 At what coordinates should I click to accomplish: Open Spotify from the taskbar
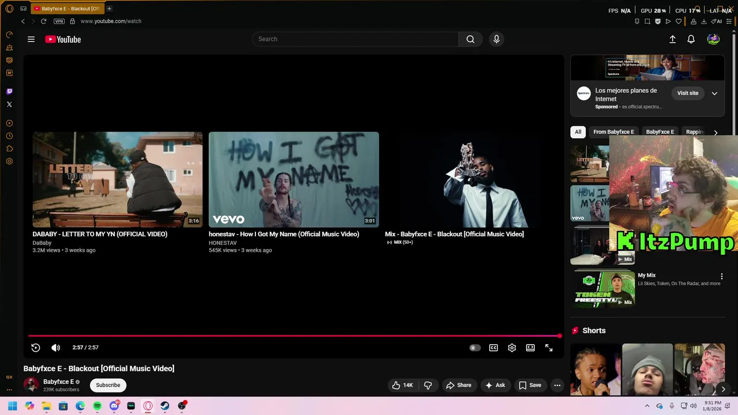97,406
